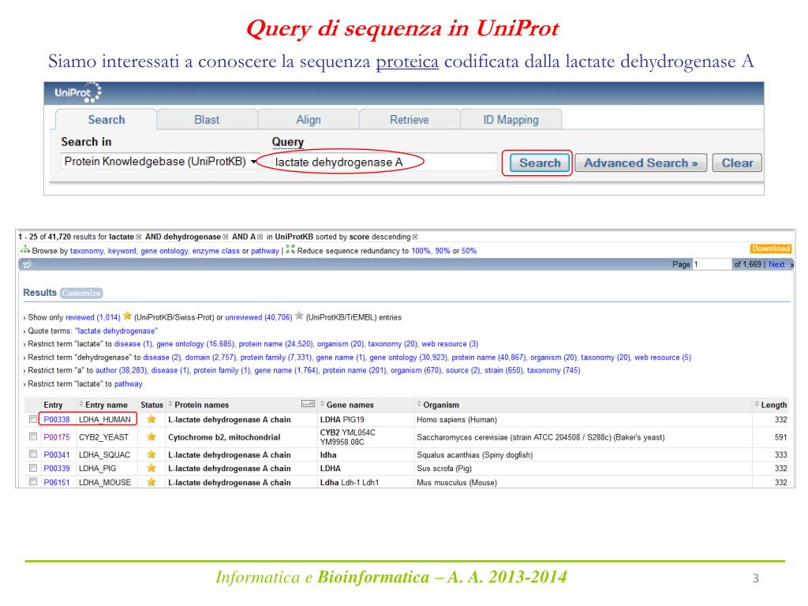Click the status star for LDHA_HUMAN
Viewport: 808px width, 606px height.
[x=151, y=419]
